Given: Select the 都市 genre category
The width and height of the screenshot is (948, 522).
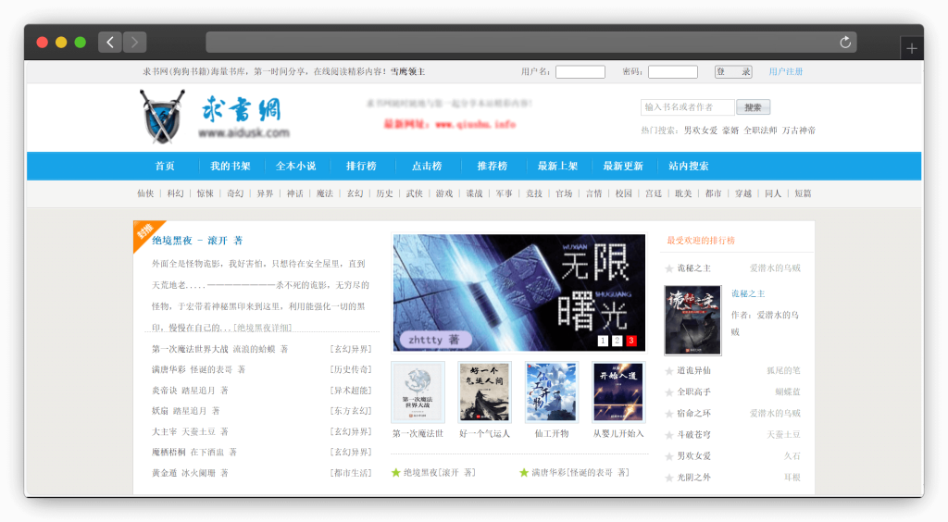Looking at the screenshot, I should (714, 194).
